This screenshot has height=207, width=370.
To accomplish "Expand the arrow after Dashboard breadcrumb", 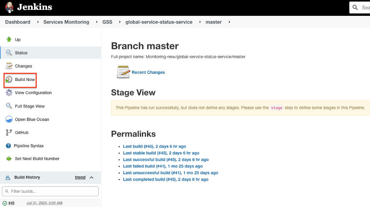I will coord(38,22).
